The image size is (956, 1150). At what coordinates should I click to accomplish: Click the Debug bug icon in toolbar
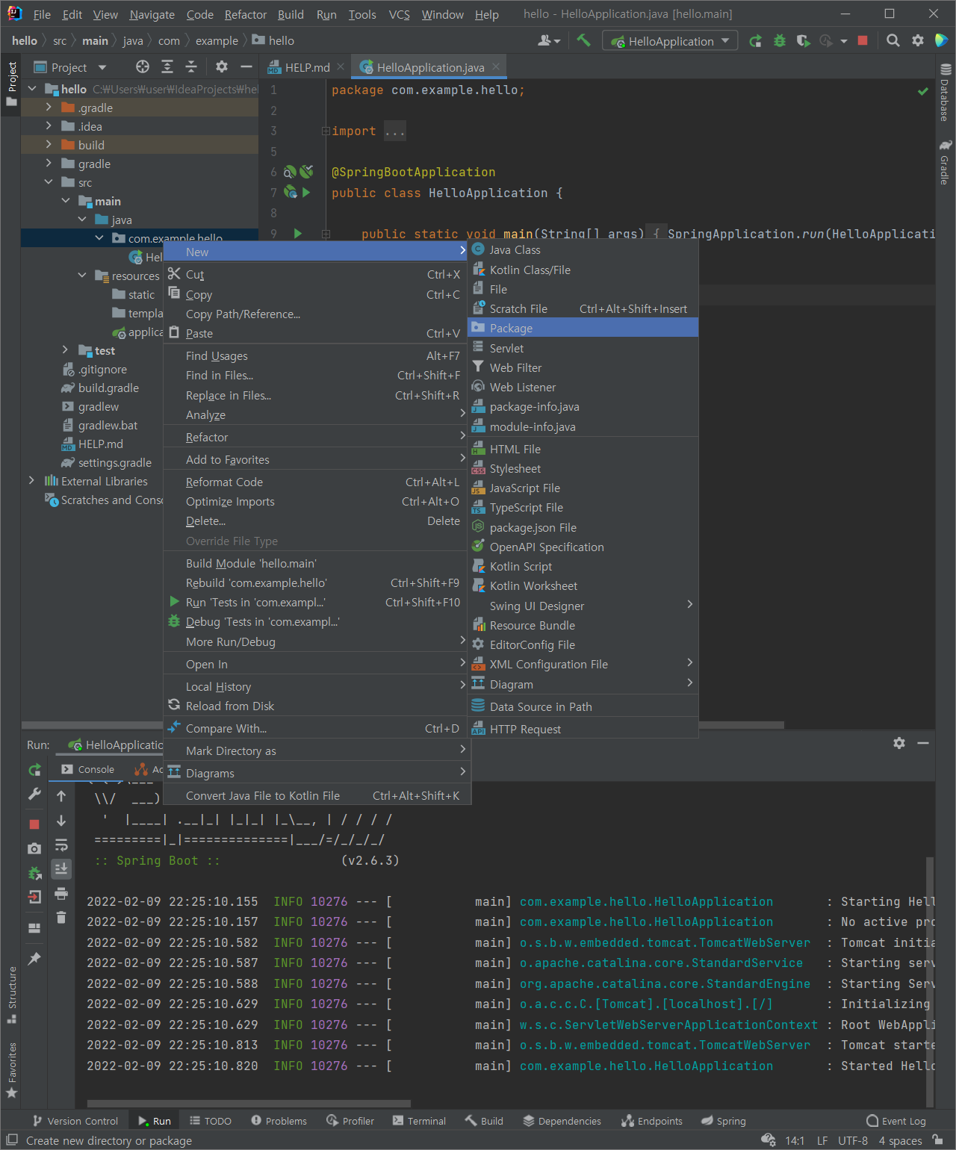click(780, 41)
